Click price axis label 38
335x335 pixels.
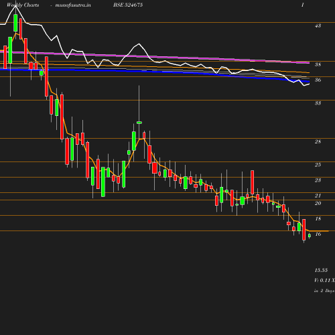pyautogui.click(x=318, y=64)
